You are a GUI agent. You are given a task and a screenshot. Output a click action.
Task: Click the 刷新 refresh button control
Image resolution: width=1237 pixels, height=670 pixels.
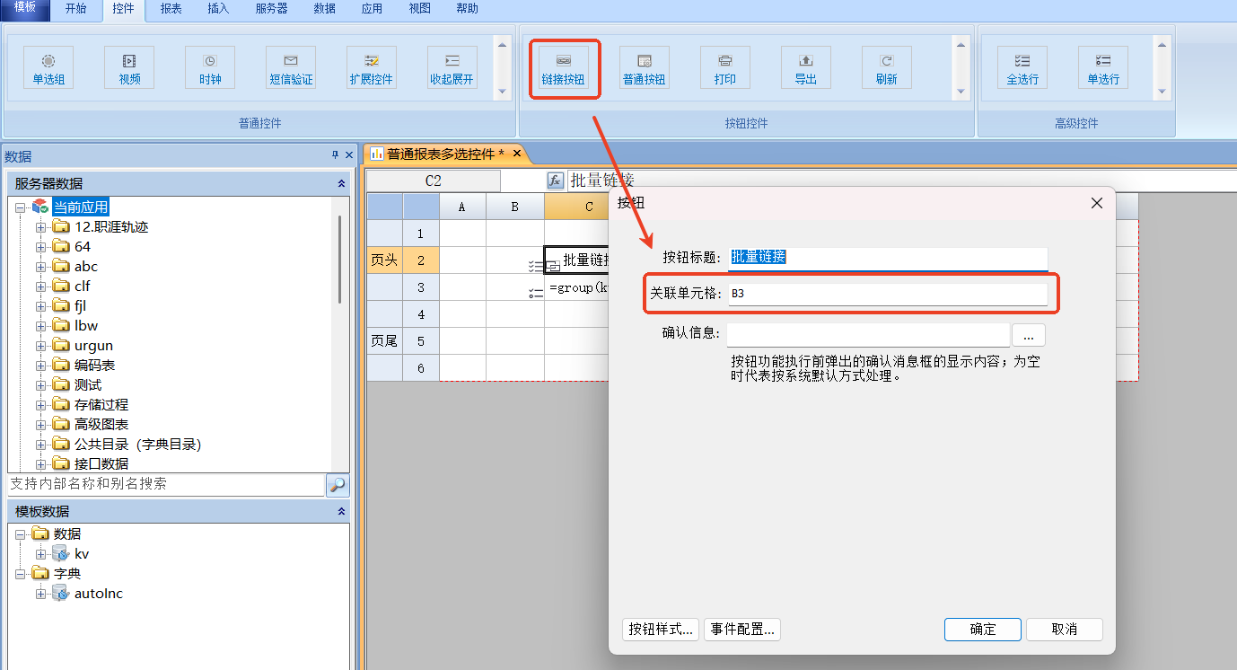click(x=887, y=68)
